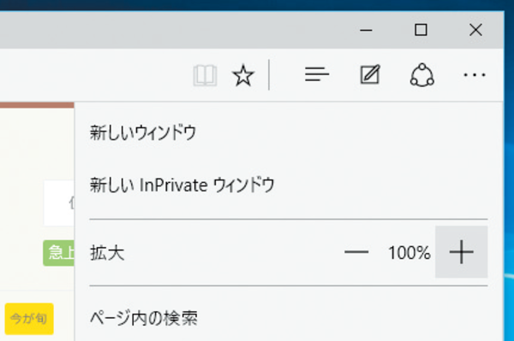Open Reading view book icon
Viewport: 514px width, 341px height.
point(205,75)
